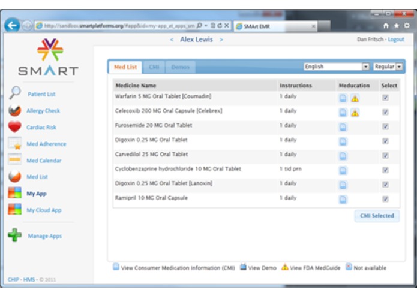Open CMI document icon for Ramipril row
Image resolution: width=417 pixels, height=296 pixels.
[x=343, y=200]
